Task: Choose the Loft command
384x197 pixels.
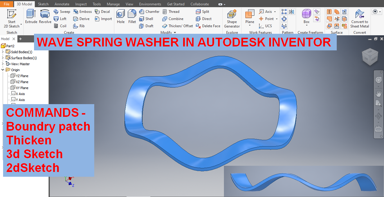Action: pyautogui.click(x=60, y=19)
